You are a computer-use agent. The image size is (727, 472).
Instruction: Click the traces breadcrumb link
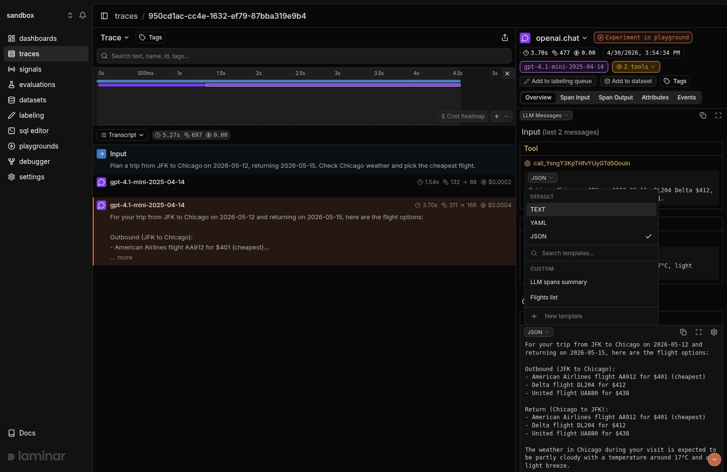click(x=126, y=16)
